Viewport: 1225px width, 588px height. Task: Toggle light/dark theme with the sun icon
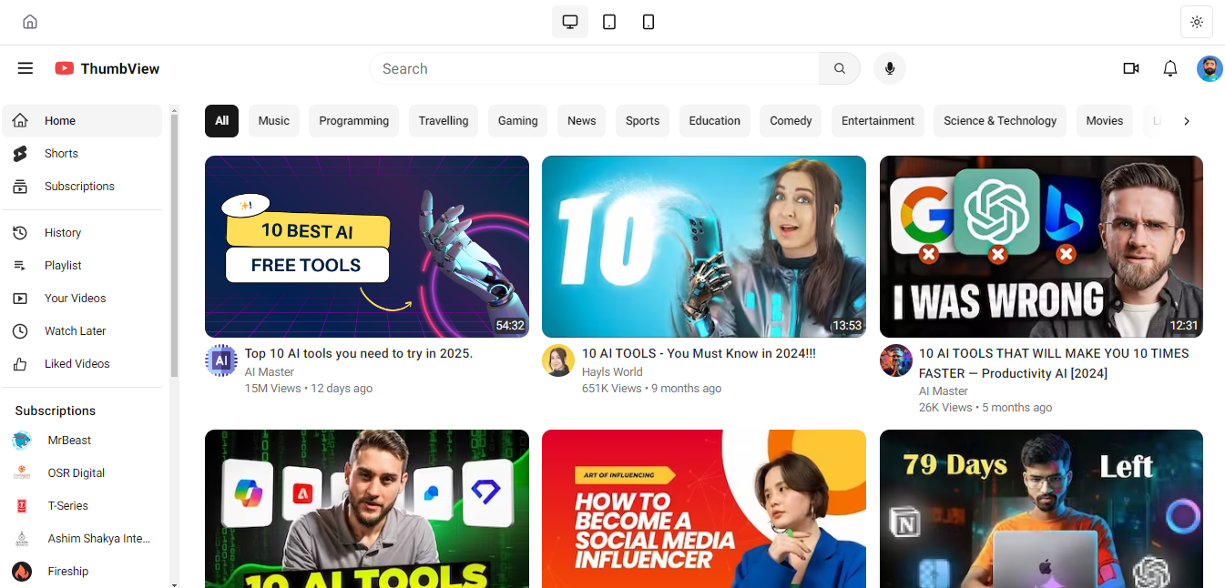[x=1196, y=21]
